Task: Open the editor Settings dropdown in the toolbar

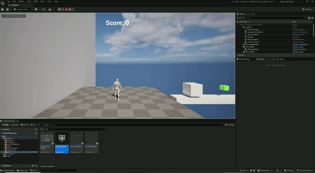Action: click(307, 9)
